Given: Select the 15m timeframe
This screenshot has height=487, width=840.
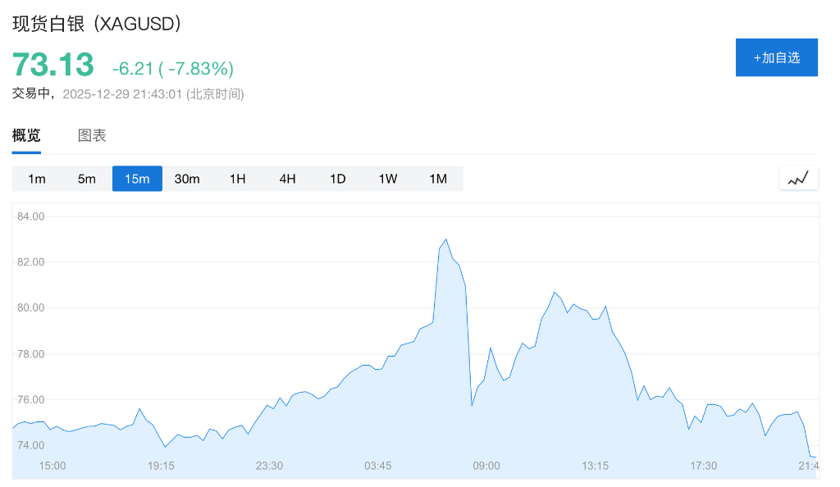Looking at the screenshot, I should (137, 179).
